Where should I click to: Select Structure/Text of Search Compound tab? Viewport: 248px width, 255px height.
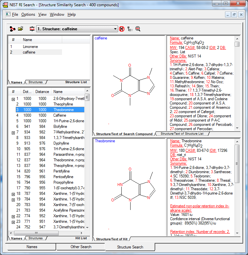(124, 134)
